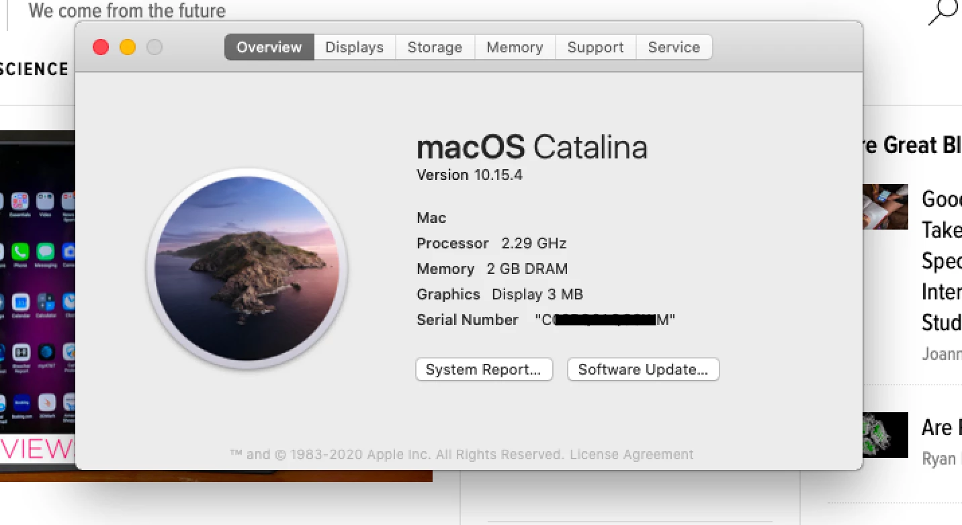This screenshot has height=525, width=962.
Task: Click the SCIENCE navigation item
Action: [x=34, y=69]
